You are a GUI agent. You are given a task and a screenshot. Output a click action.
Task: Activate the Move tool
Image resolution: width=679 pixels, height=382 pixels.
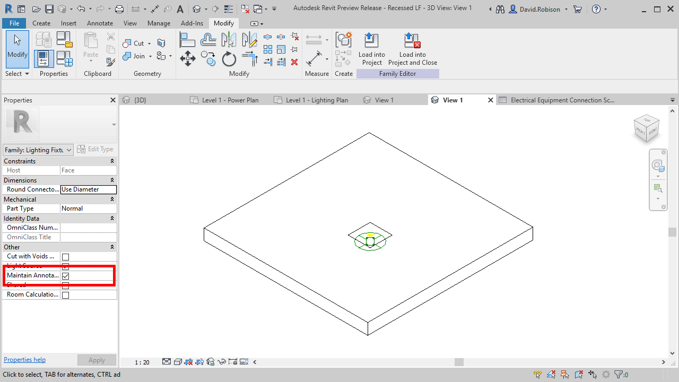tap(187, 59)
